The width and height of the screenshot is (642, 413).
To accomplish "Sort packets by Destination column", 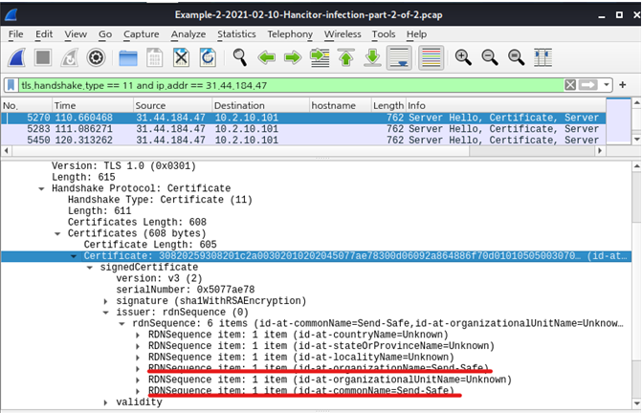I will point(260,105).
